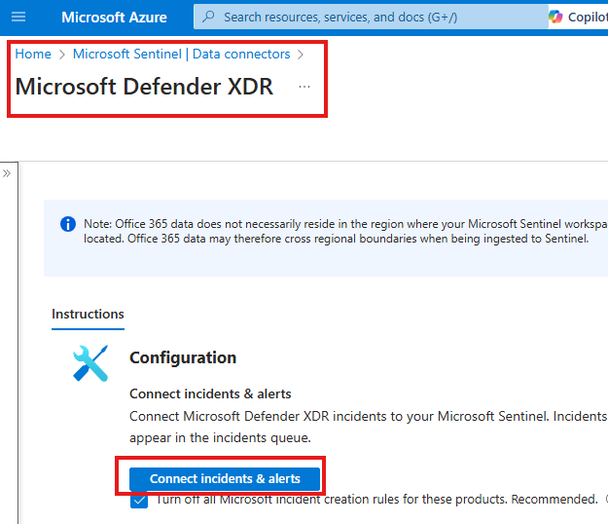Screen dimensions: 608x524
Task: Open Copilot from the top bar
Action: click(x=578, y=18)
